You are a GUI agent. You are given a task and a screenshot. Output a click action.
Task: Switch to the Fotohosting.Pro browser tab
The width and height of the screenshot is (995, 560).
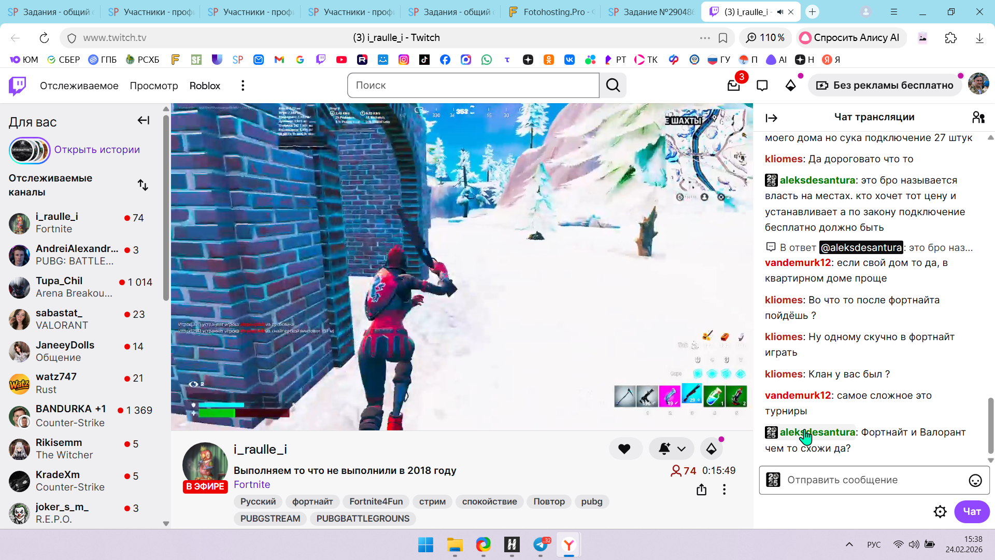pyautogui.click(x=552, y=11)
